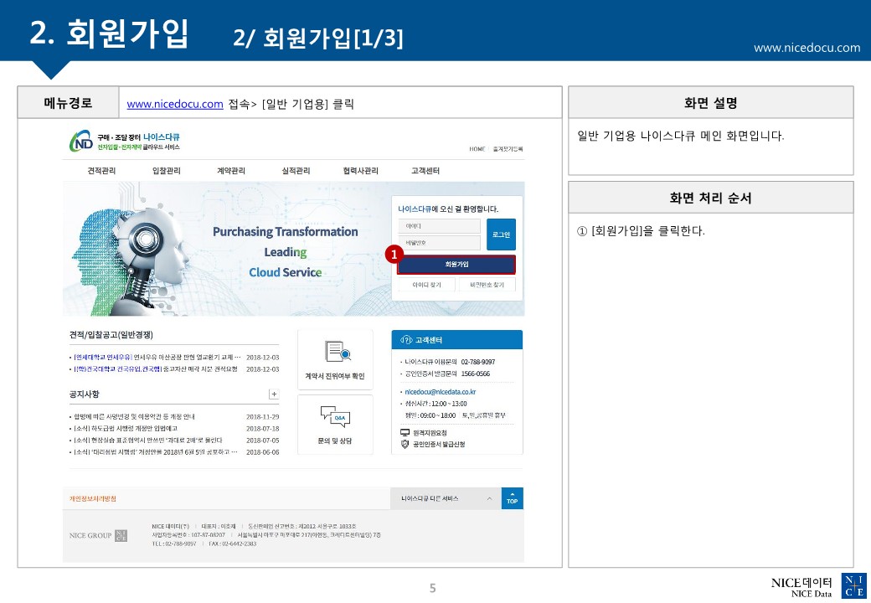871x603 pixels.
Task: Open the www.nicedocu.com link in 메뉴경로
Action: [x=175, y=104]
